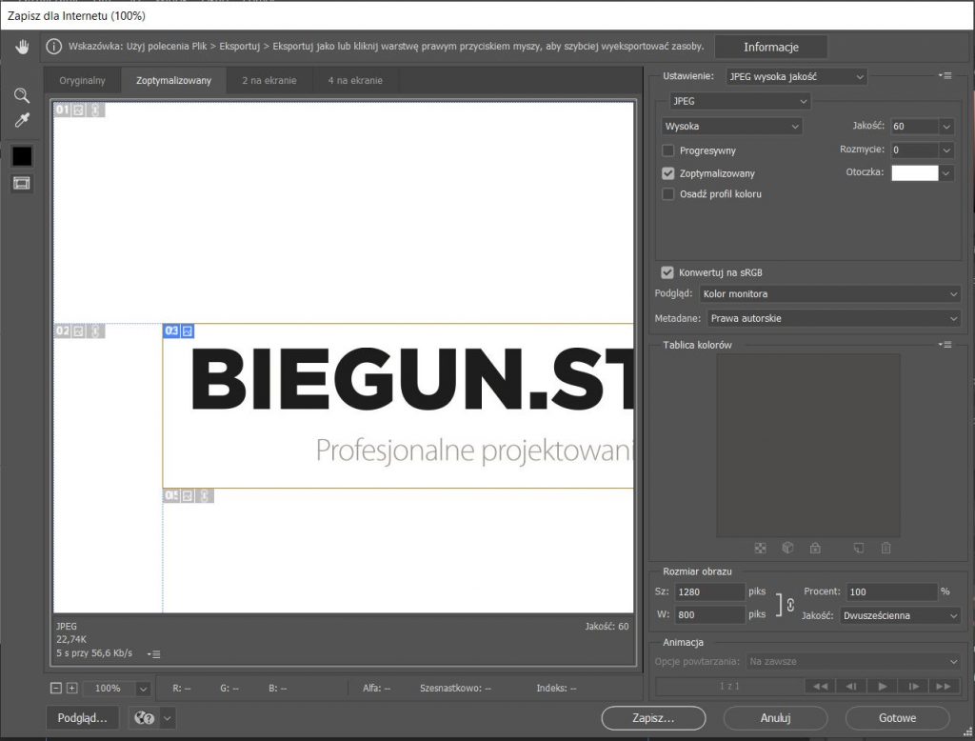Enable the Progresywny checkbox
The image size is (975, 741).
[667, 150]
